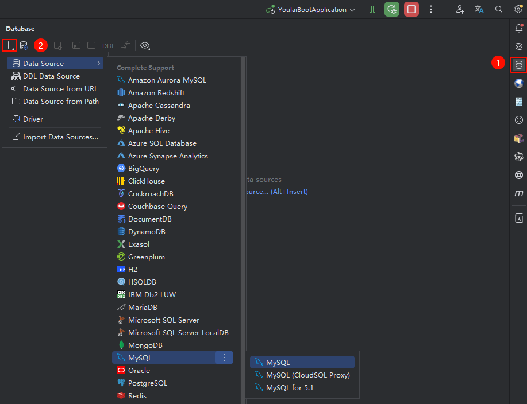Pick DynamoDB
Image resolution: width=527 pixels, height=404 pixels.
[x=173, y=231]
